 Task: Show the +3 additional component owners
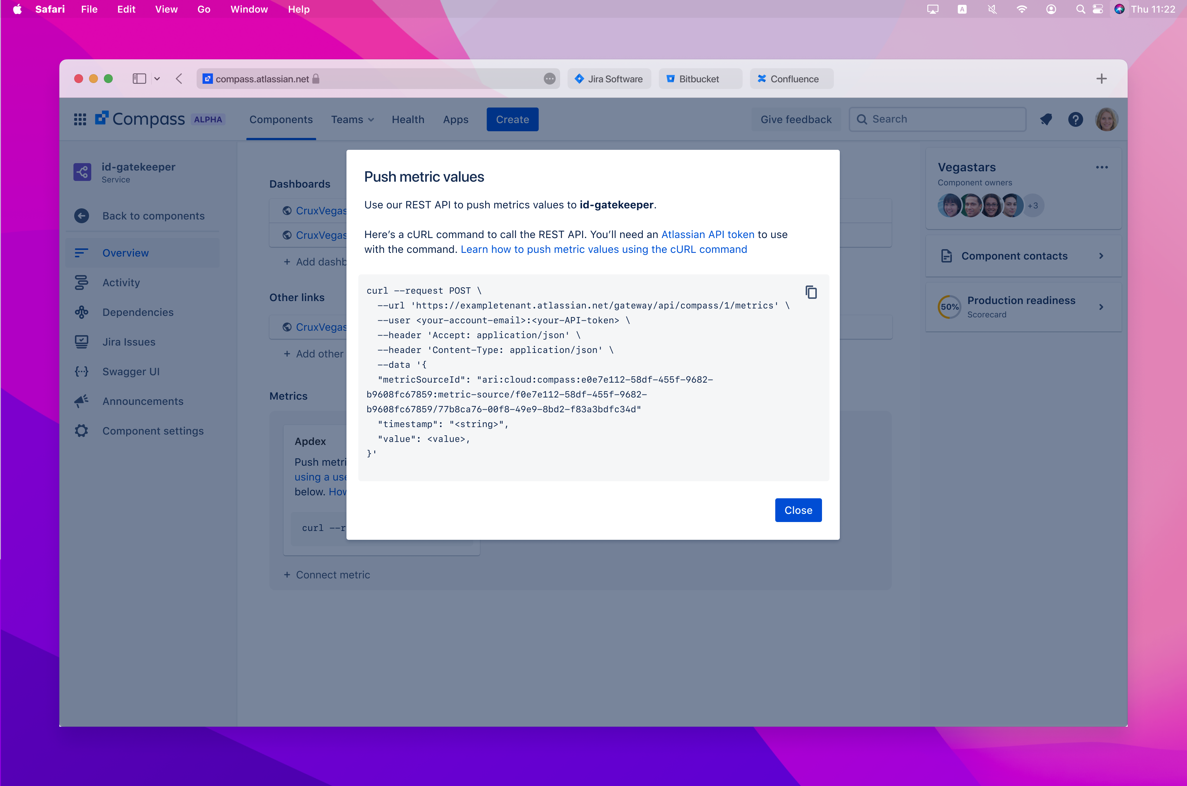click(x=1033, y=205)
